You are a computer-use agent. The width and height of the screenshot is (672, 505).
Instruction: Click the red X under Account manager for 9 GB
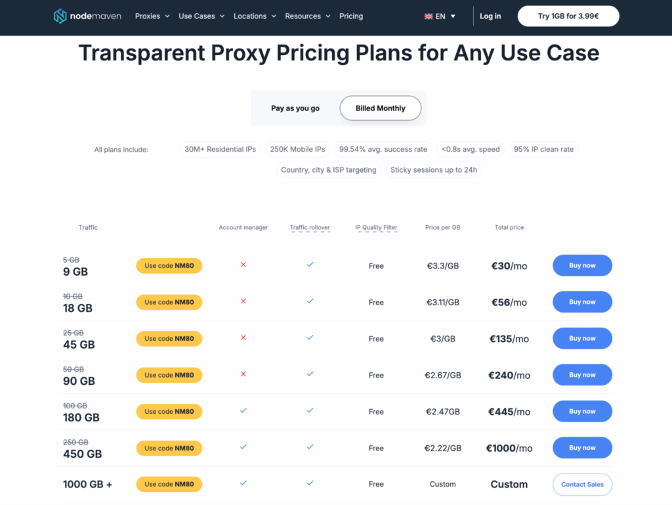pyautogui.click(x=243, y=265)
